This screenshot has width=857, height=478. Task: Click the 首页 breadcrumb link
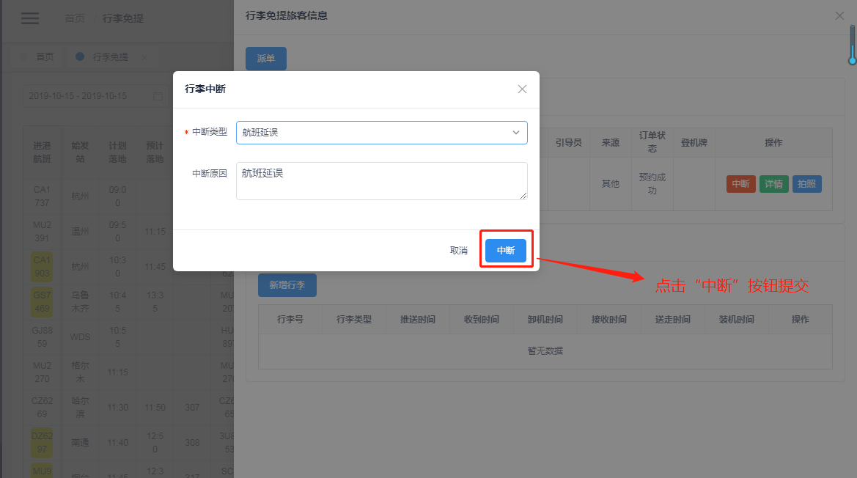pos(75,18)
